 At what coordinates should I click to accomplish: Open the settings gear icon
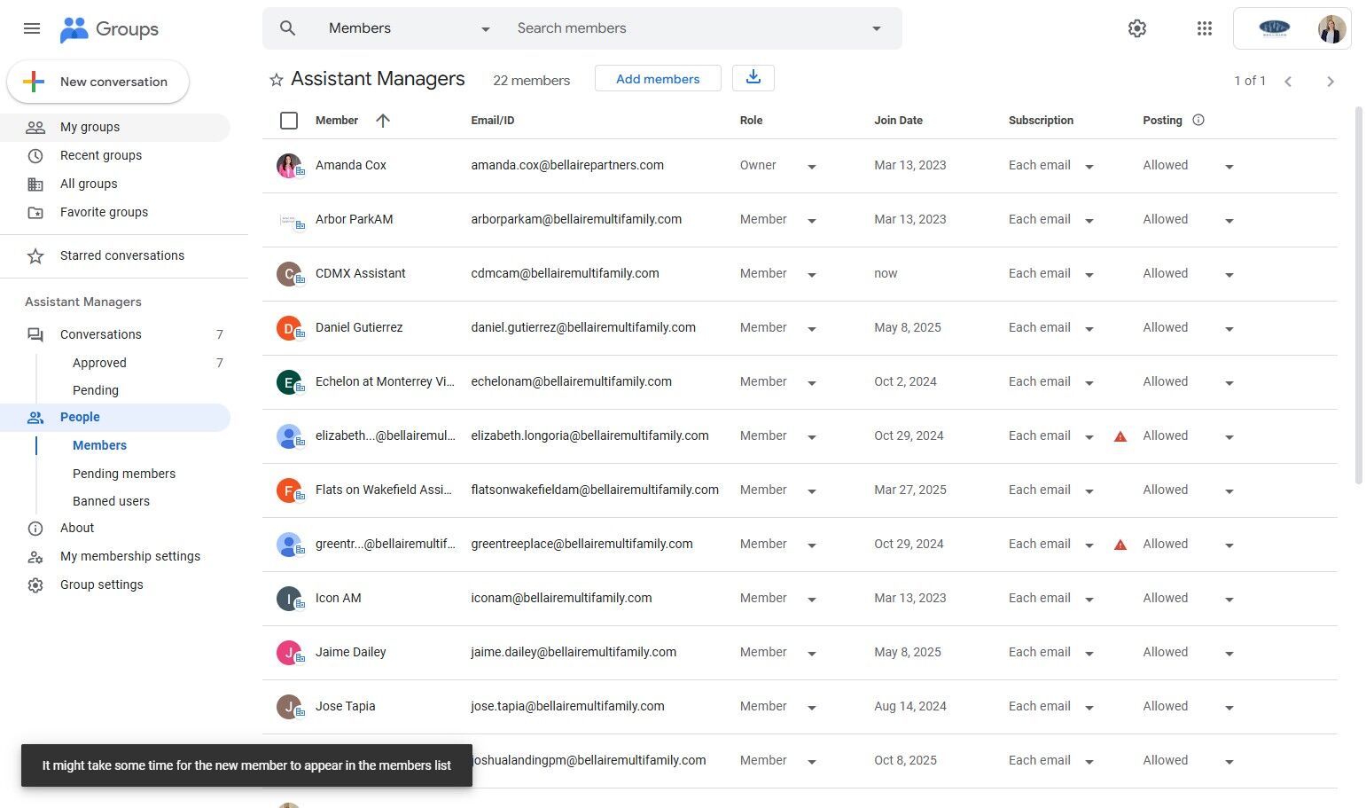click(1136, 28)
